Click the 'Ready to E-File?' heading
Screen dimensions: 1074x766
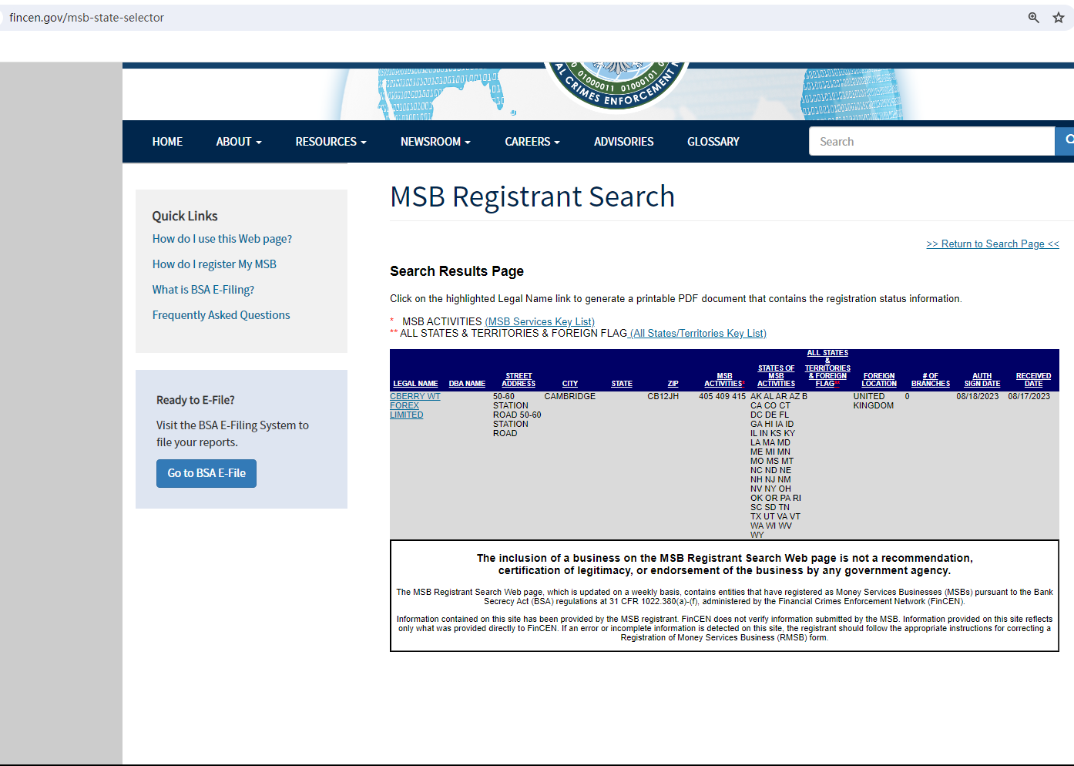coord(196,400)
